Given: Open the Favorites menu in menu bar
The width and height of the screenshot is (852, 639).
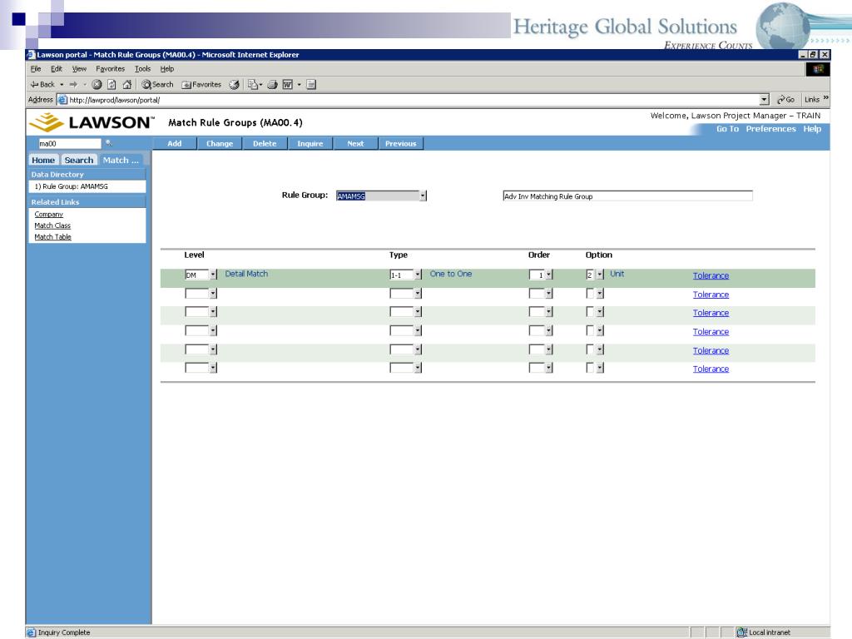Looking at the screenshot, I should (111, 69).
